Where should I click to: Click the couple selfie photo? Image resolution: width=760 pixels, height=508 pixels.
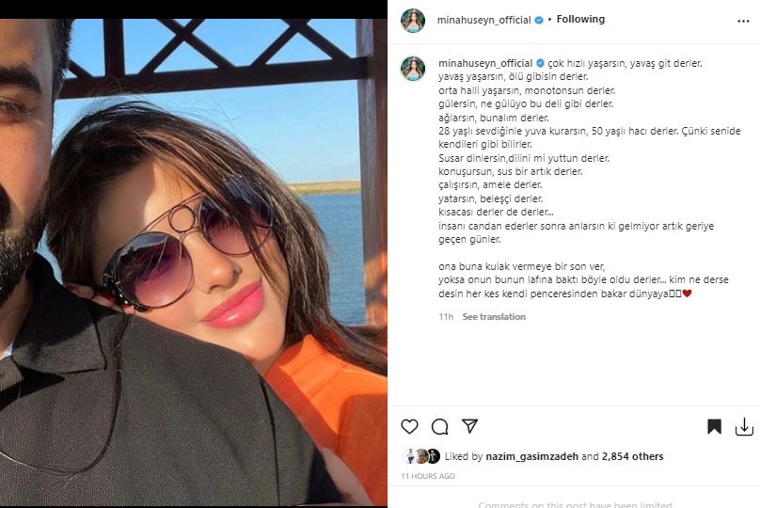point(194,262)
